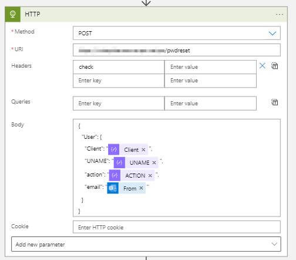Remove the Client token from Body
This screenshot has height=260, width=296.
(143, 149)
